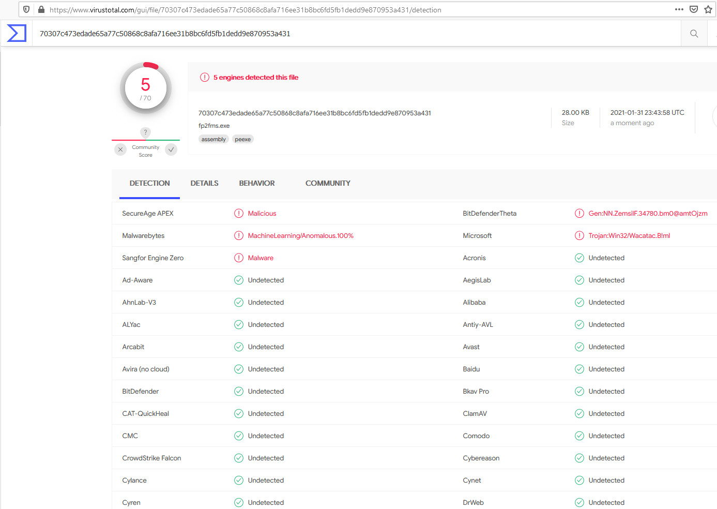Vote file as harmless with checkmark button
This screenshot has width=717, height=509.
click(171, 149)
